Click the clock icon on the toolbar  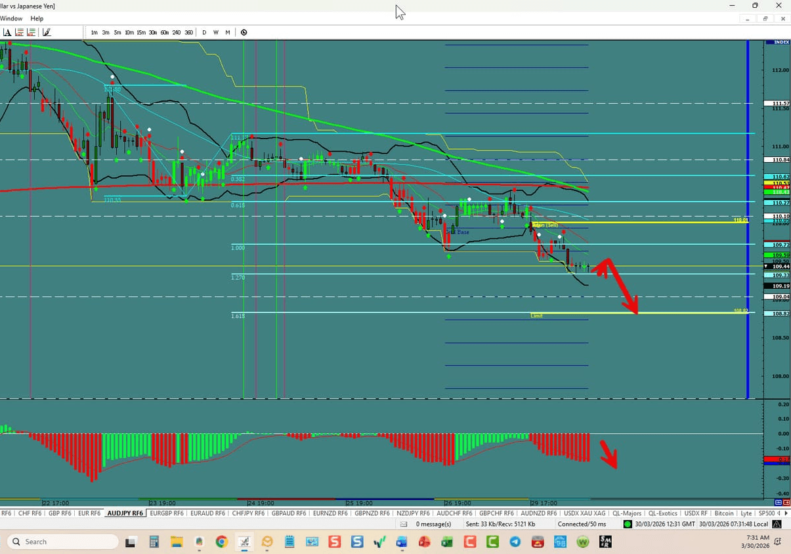[244, 32]
